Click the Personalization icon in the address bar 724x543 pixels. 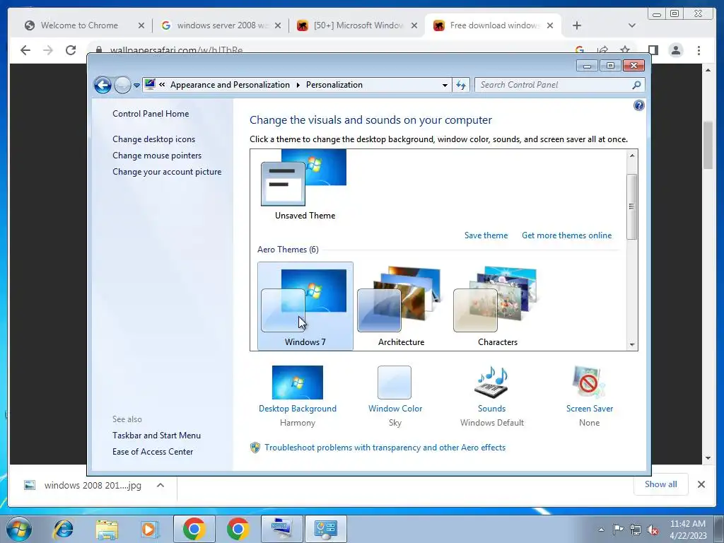150,85
